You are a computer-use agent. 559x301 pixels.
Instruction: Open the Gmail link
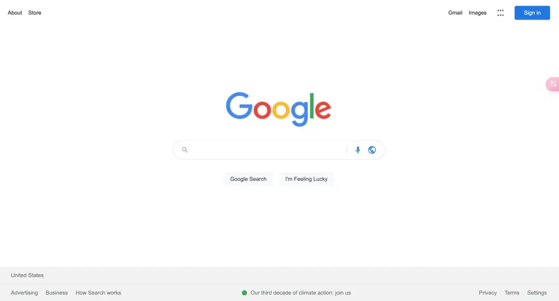click(455, 13)
